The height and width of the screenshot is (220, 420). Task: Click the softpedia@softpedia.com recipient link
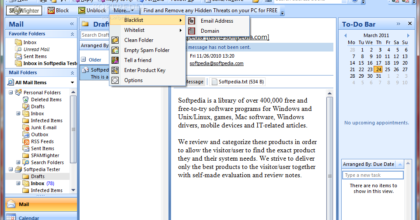pos(217,64)
